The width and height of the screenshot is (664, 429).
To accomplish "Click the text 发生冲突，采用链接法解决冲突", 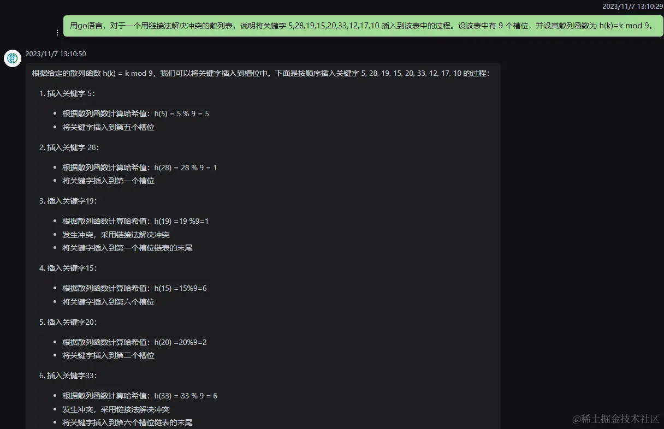I will tap(116, 235).
